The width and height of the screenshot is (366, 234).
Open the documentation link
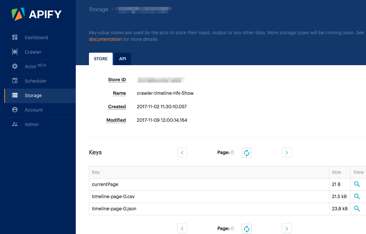pos(105,39)
